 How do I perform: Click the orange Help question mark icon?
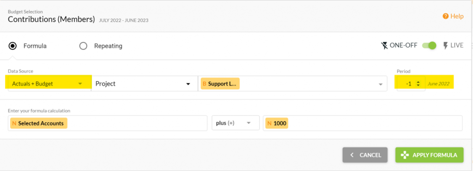(446, 16)
